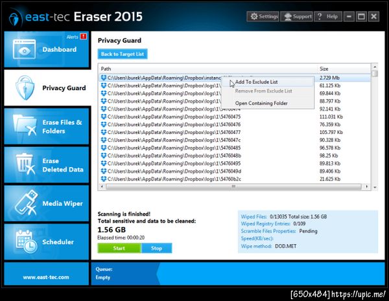Click the 21.625 Kb size value
Viewport: 389px width, 301px height.
330,179
